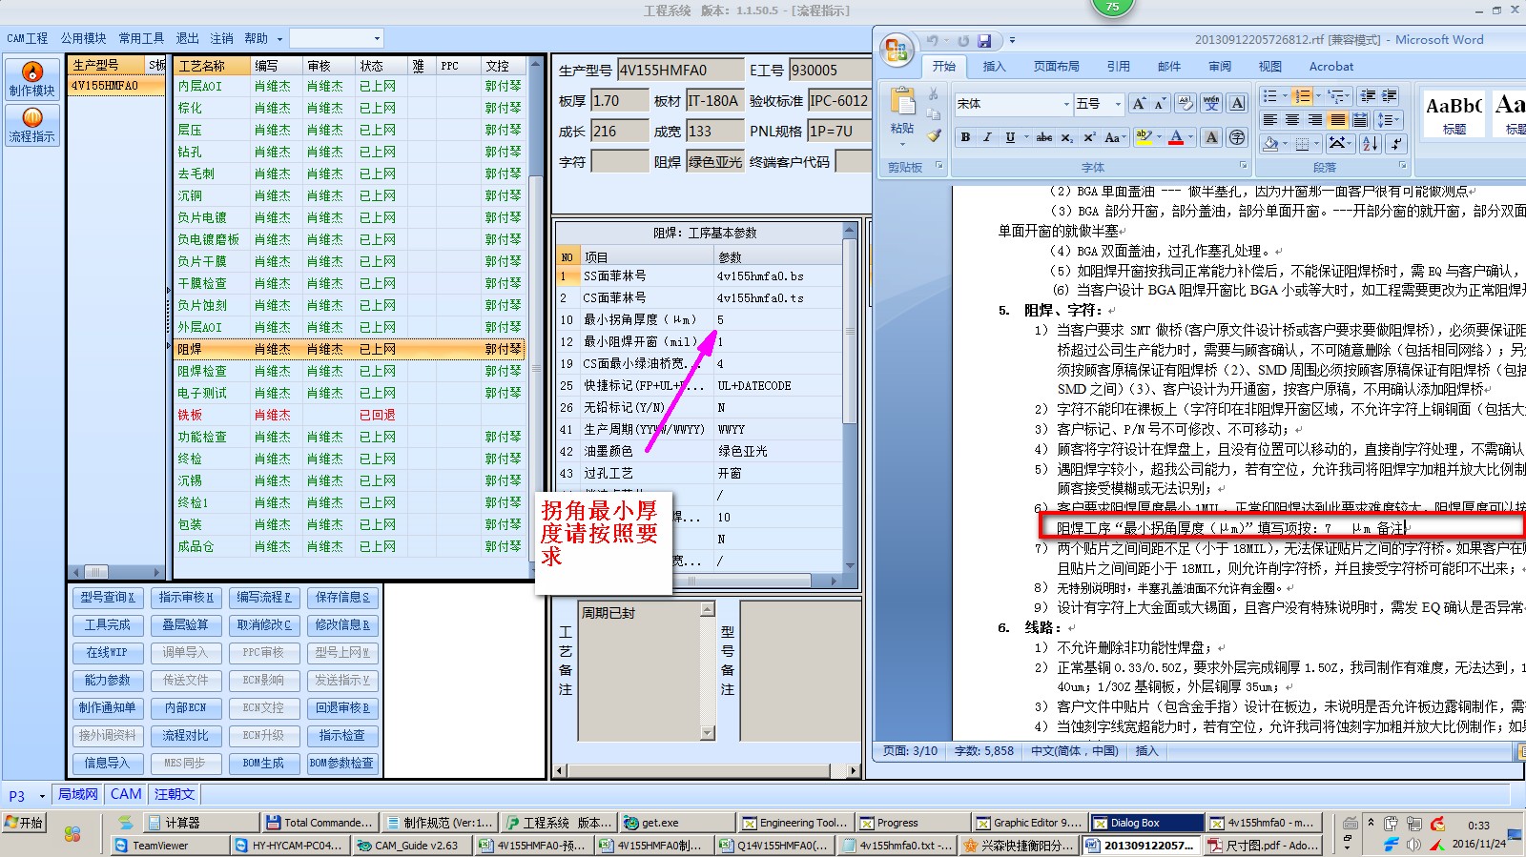Image resolution: width=1526 pixels, height=857 pixels.
Task: Click 流程对比 button
Action: click(185, 735)
